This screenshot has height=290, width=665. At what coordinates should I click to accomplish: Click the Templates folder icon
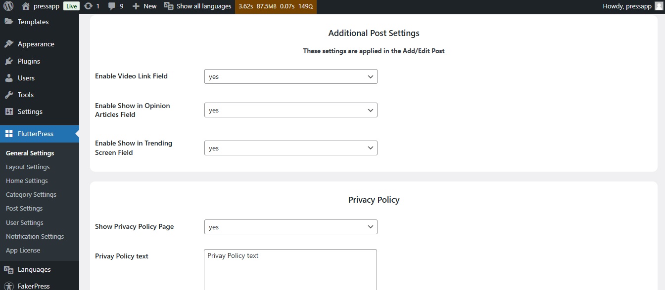(x=8, y=22)
